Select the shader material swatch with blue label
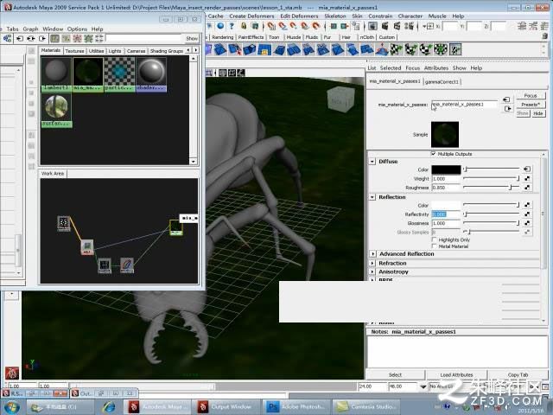553x415 pixels. tap(151, 74)
